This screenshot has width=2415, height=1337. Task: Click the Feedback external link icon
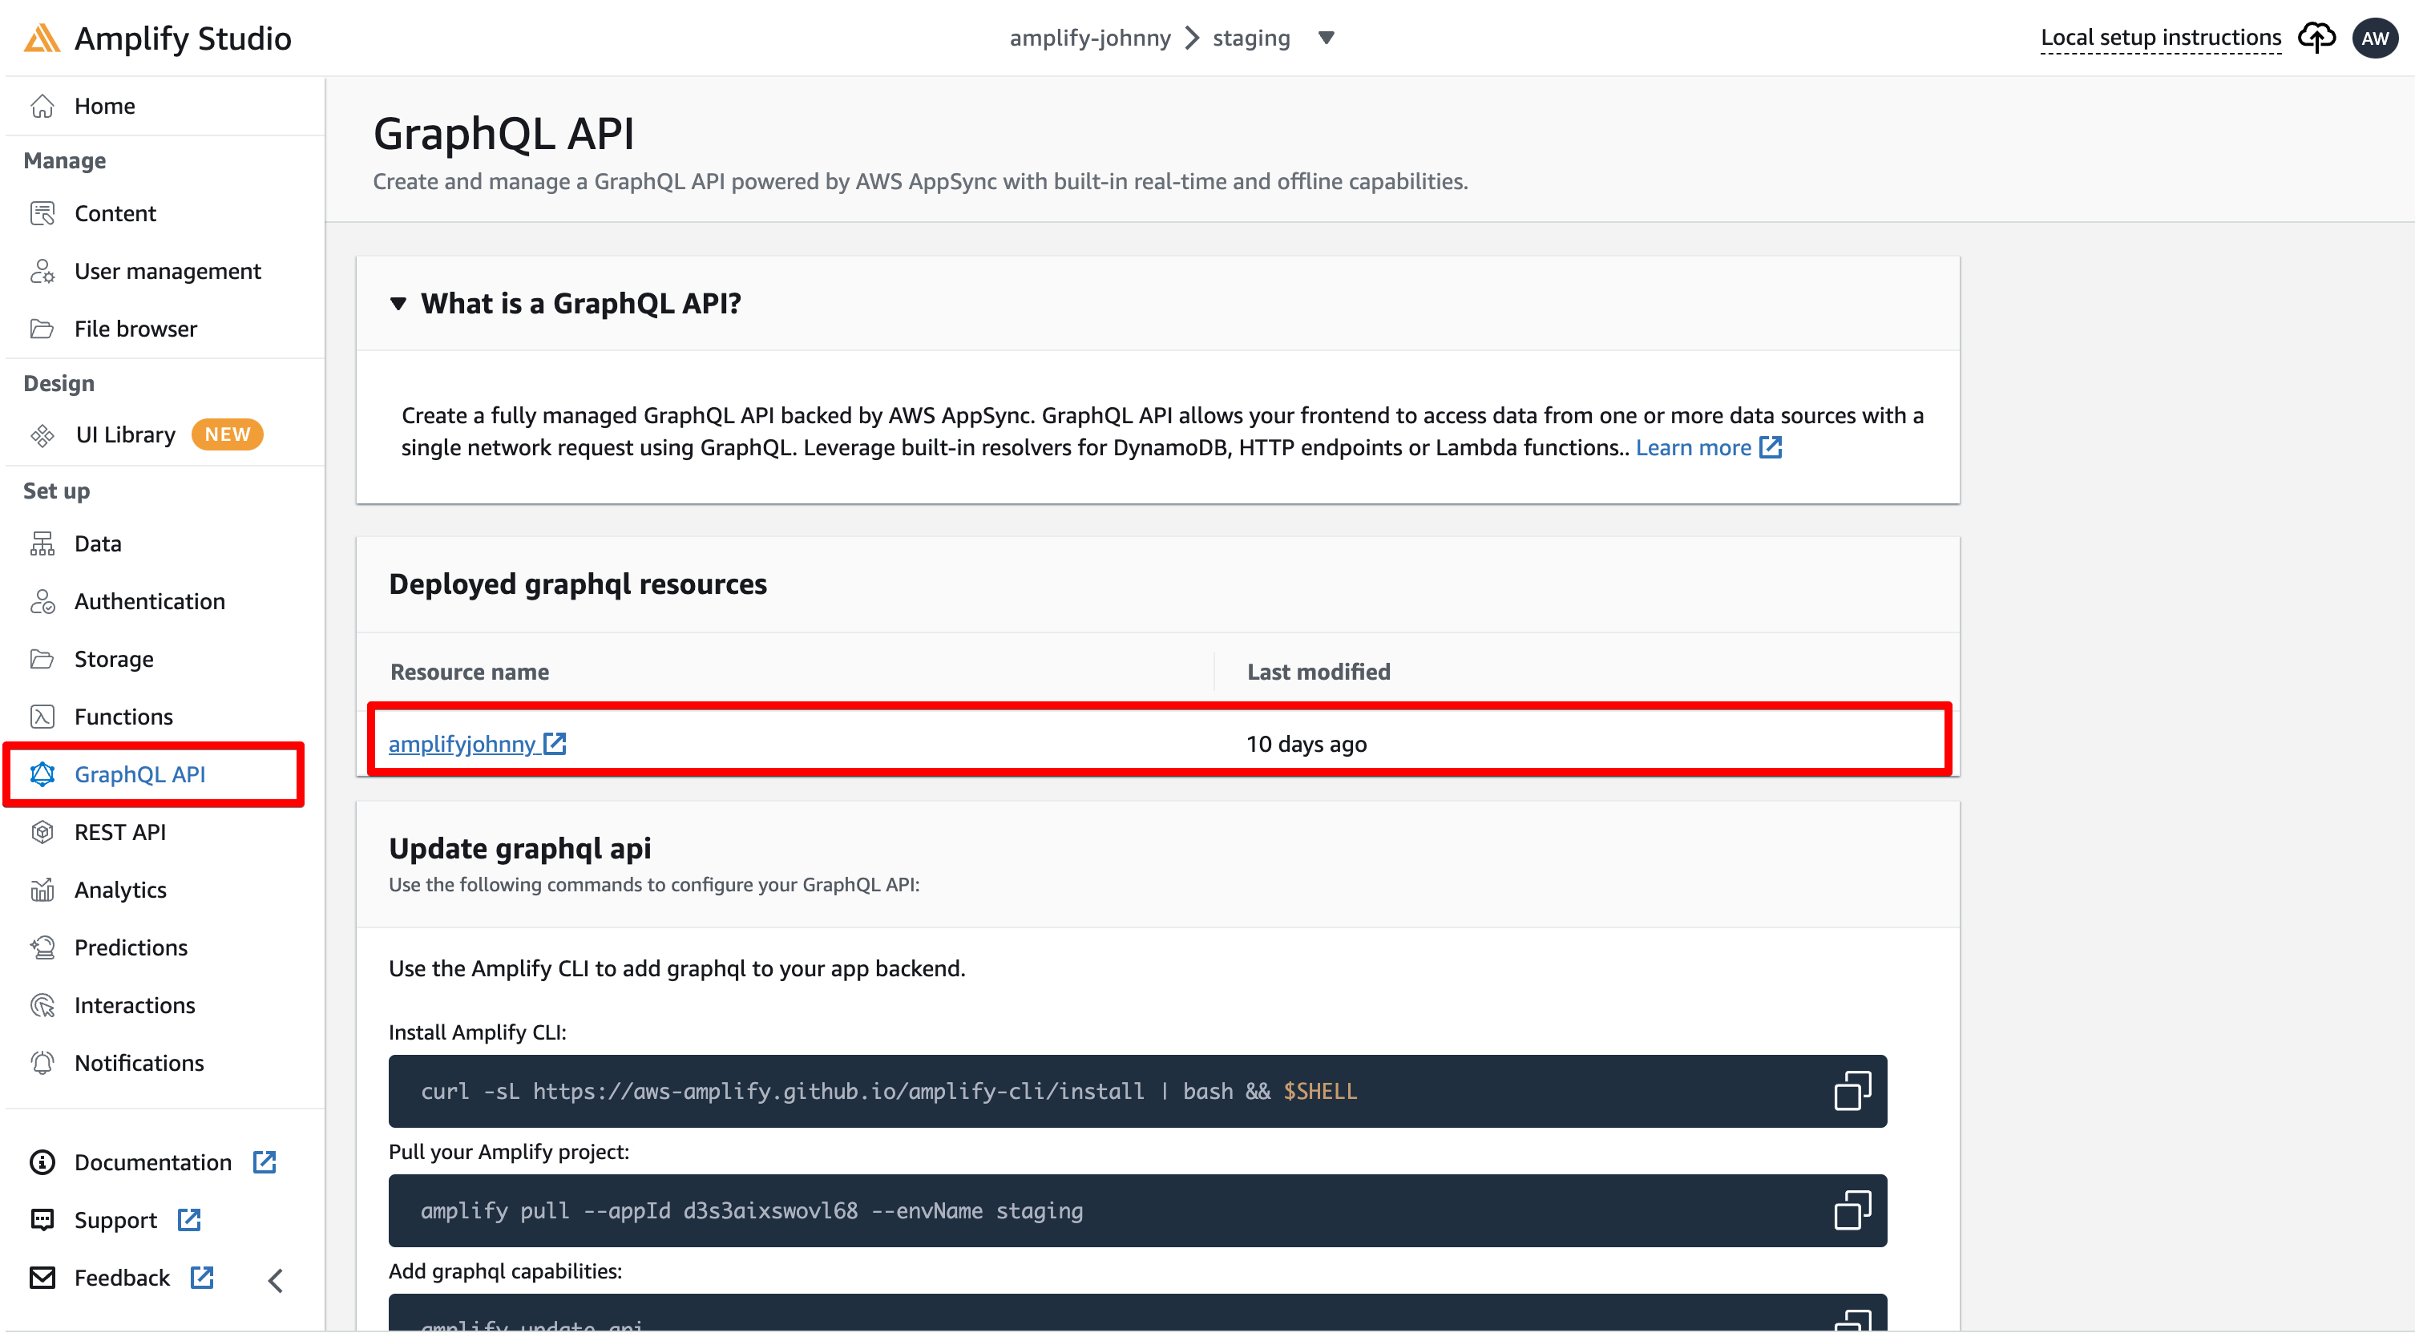(201, 1278)
